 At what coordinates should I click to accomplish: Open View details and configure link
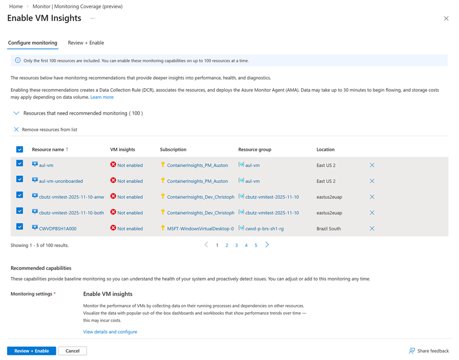coord(110,332)
